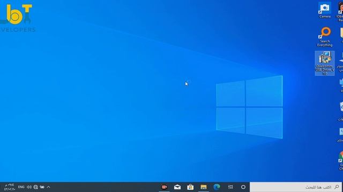Viewport: 343px width, 192px height.
Task: Open the volume speaker tray icon
Action: (x=29, y=187)
